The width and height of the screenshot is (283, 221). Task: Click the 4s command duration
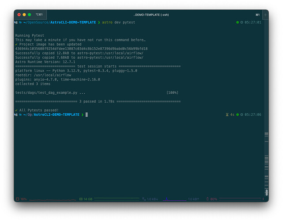pos(232,114)
